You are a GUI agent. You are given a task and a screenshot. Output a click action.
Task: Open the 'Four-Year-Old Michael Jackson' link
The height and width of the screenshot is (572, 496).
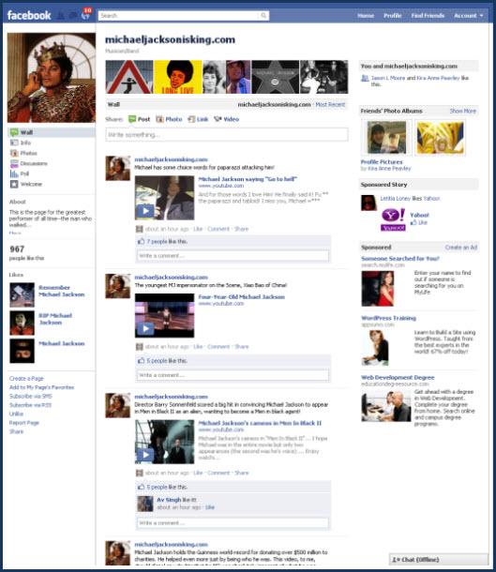[x=241, y=297]
